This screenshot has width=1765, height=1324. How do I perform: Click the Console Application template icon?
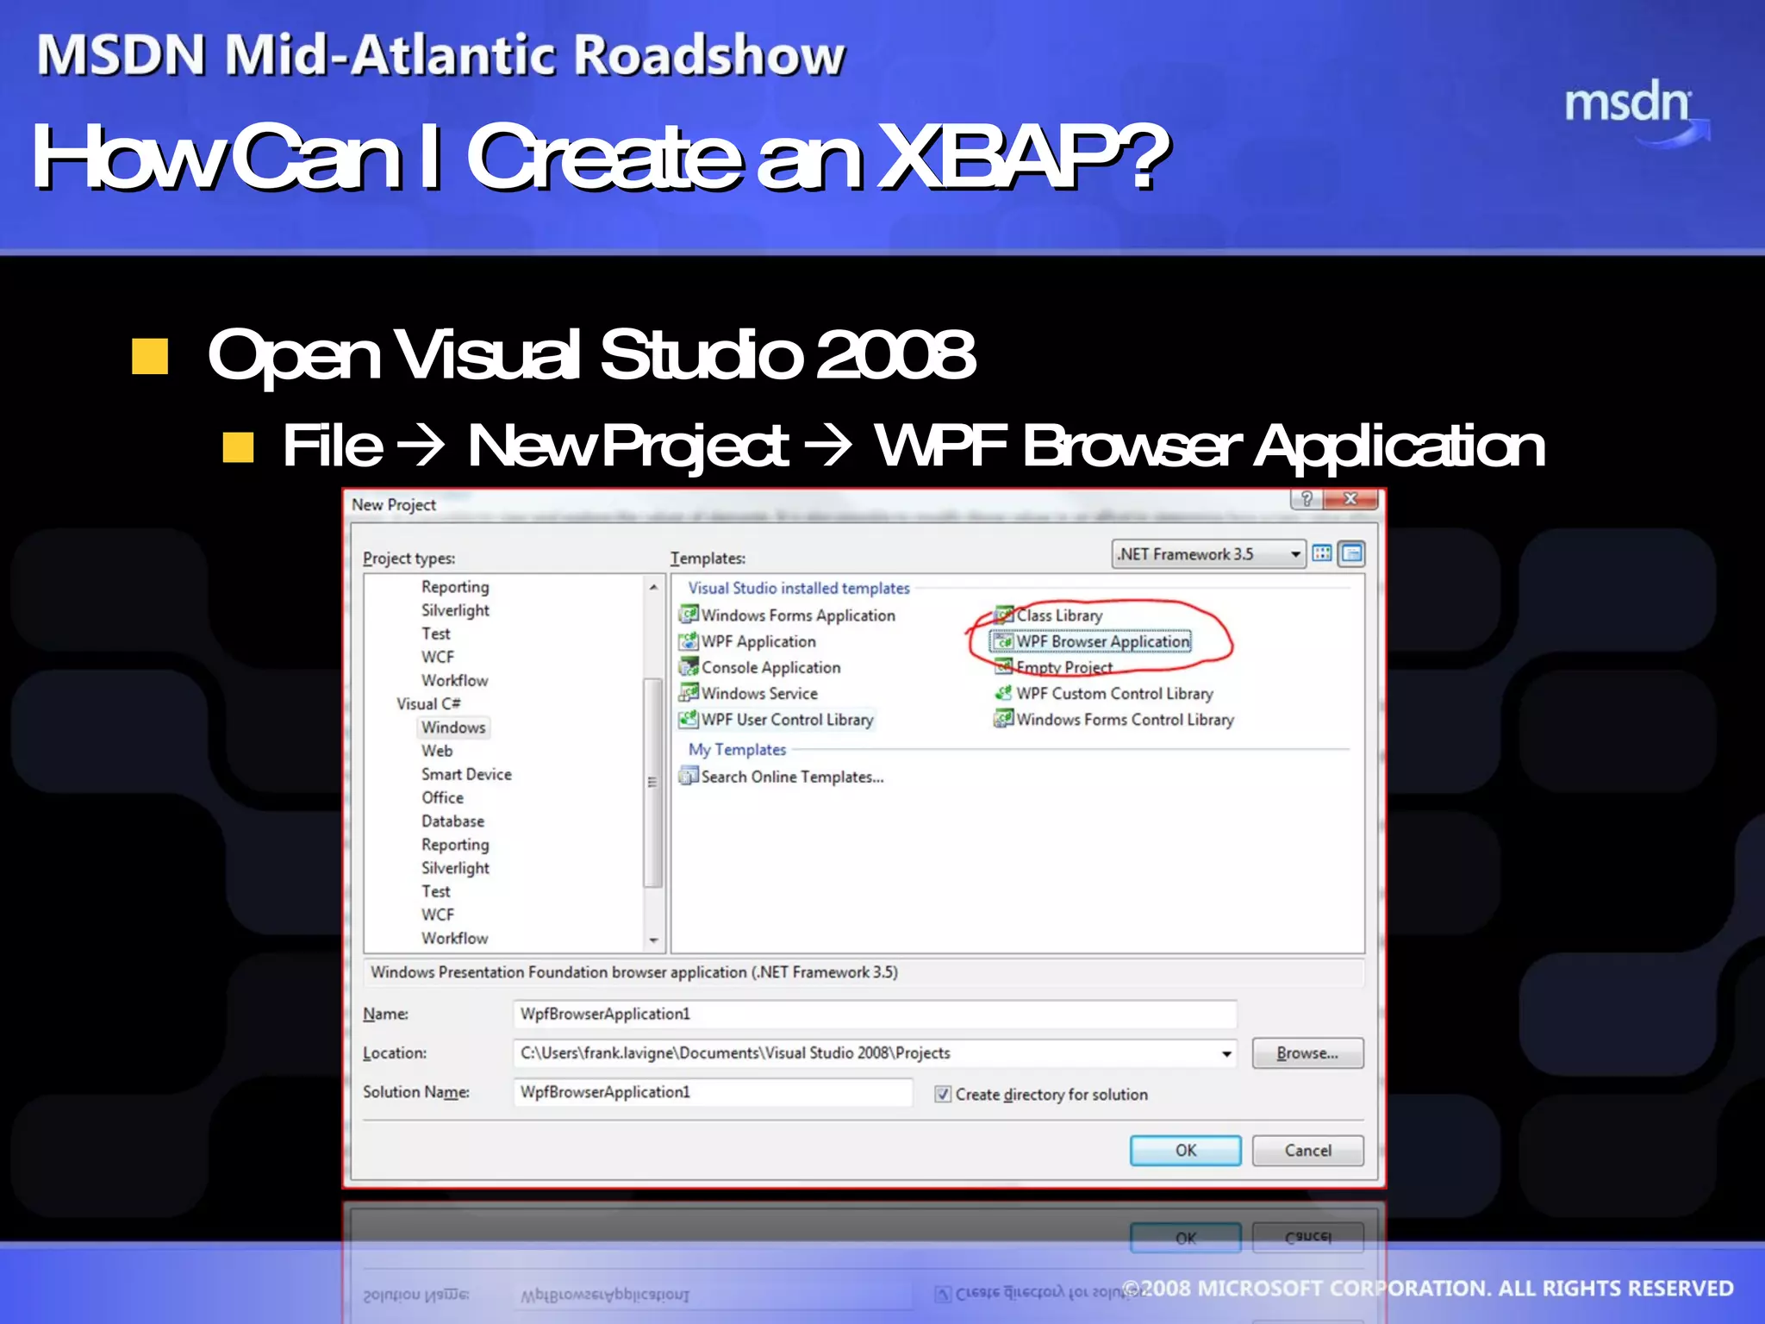[688, 666]
